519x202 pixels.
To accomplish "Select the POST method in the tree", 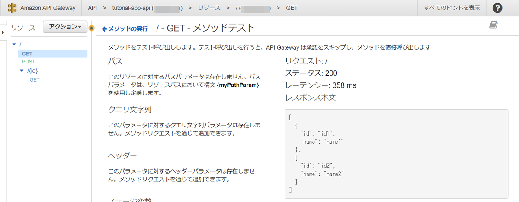I will [29, 62].
